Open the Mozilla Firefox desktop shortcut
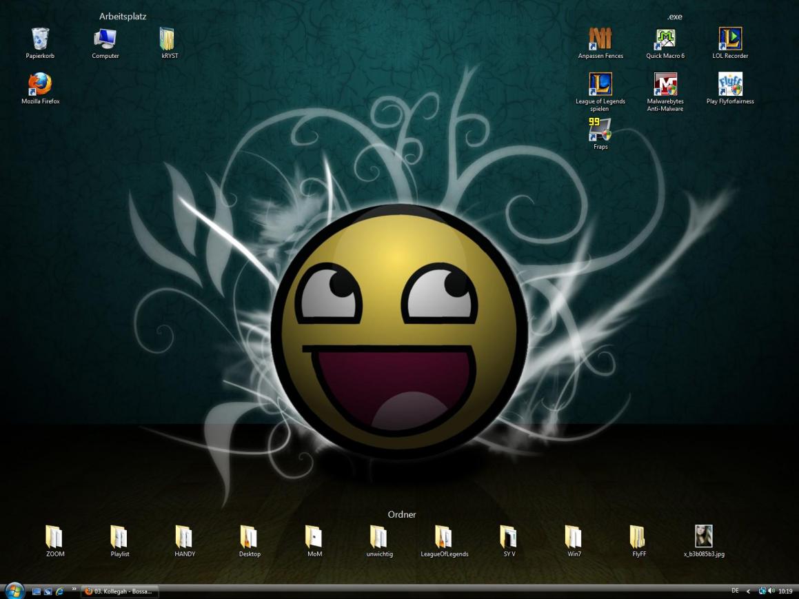This screenshot has height=599, width=799. pyautogui.click(x=40, y=84)
